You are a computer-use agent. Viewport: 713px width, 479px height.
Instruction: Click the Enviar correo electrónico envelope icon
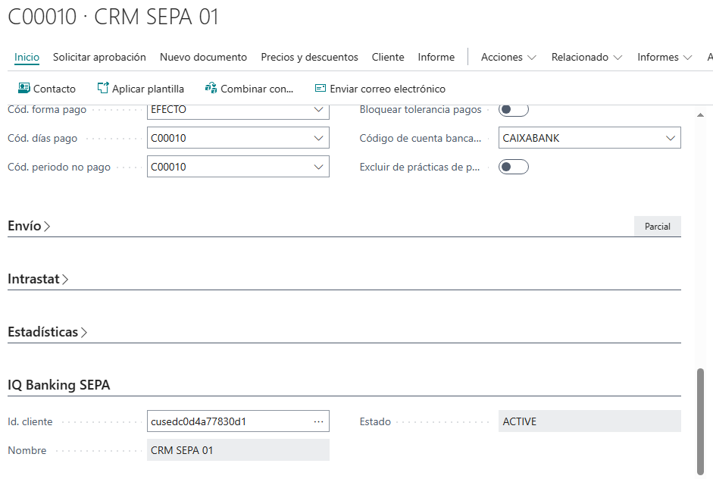(x=320, y=89)
